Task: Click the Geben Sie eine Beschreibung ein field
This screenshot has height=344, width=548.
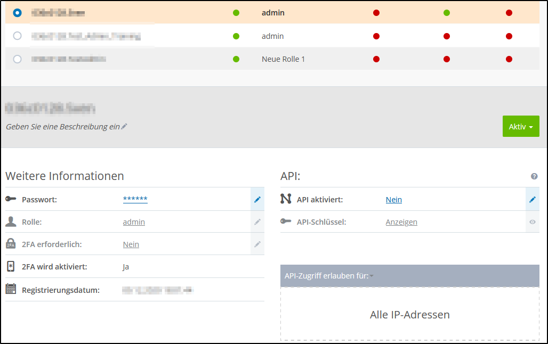Action: 62,126
